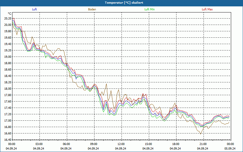243x152 pixels.
Task: Click the '19,60' y-axis value
Action: tap(8, 37)
